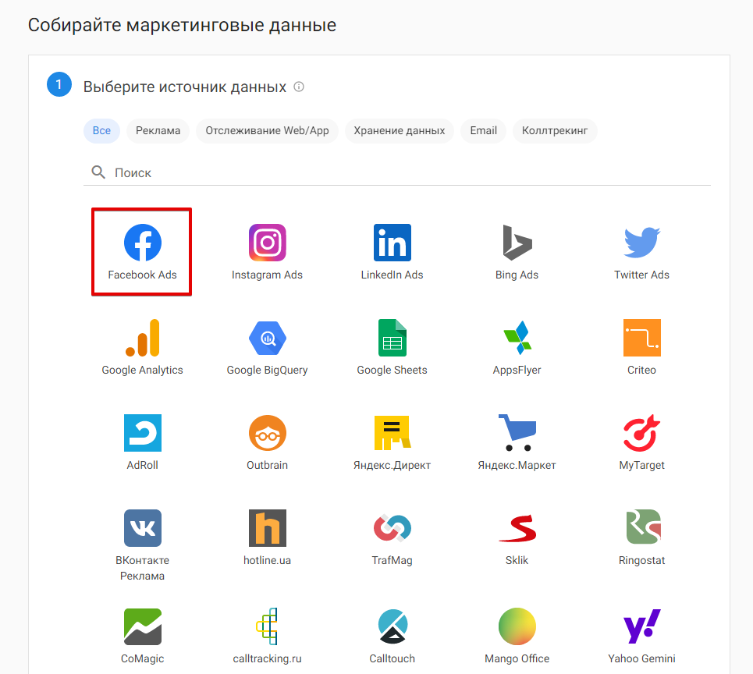Click the Поиск search field
The width and height of the screenshot is (753, 674).
406,172
